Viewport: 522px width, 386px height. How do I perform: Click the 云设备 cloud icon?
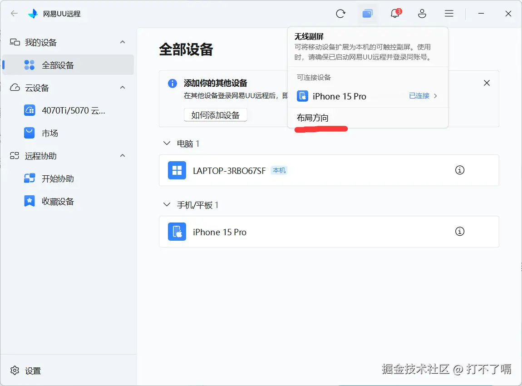[x=15, y=88]
